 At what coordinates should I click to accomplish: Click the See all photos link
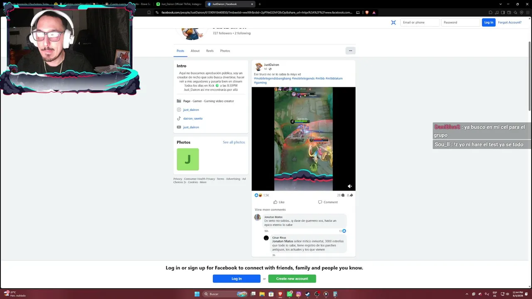pyautogui.click(x=234, y=142)
